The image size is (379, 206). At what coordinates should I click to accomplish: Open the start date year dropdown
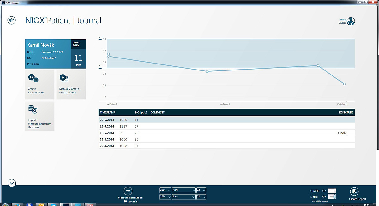coord(165,190)
